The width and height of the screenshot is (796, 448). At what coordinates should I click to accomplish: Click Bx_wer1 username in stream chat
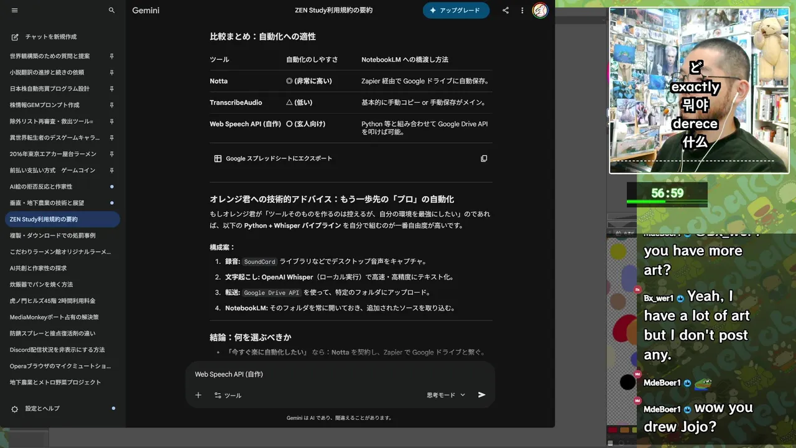(x=659, y=299)
